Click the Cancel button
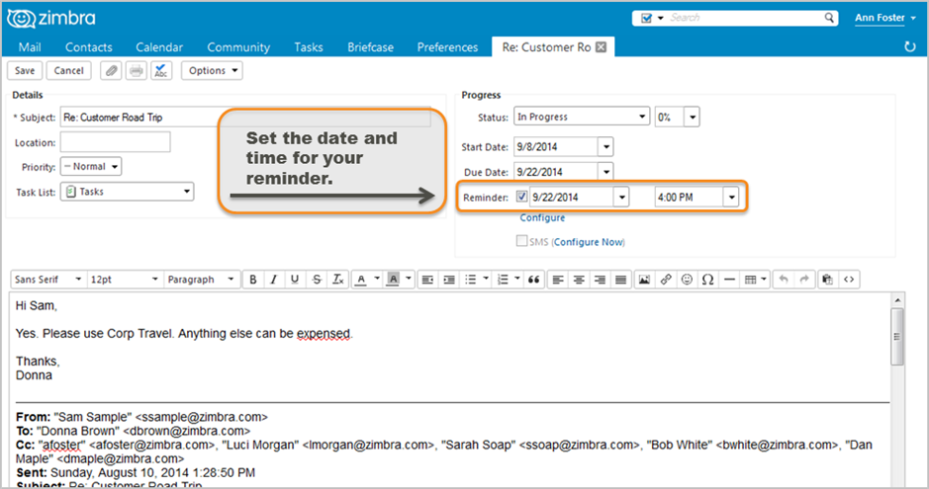 click(x=68, y=71)
